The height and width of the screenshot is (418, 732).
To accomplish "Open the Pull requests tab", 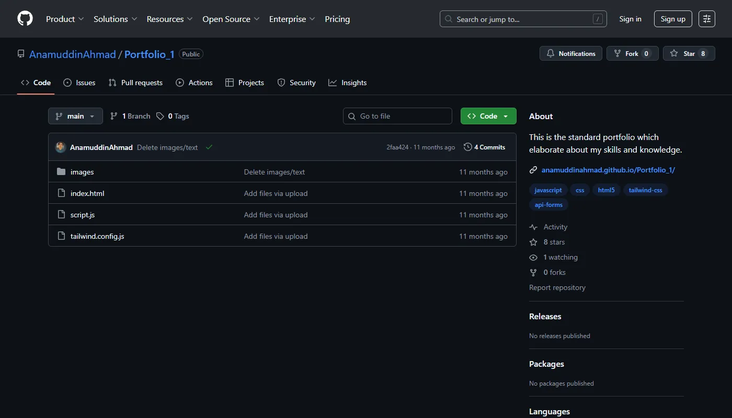I will tap(135, 83).
